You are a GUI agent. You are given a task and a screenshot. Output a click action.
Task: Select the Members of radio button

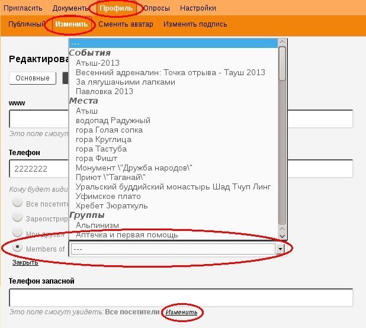[x=18, y=247]
